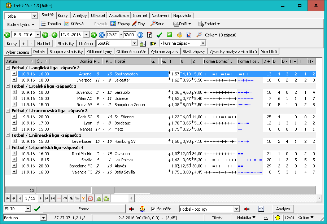
Task: Open the Tipy pencil tool
Action: 139,24
